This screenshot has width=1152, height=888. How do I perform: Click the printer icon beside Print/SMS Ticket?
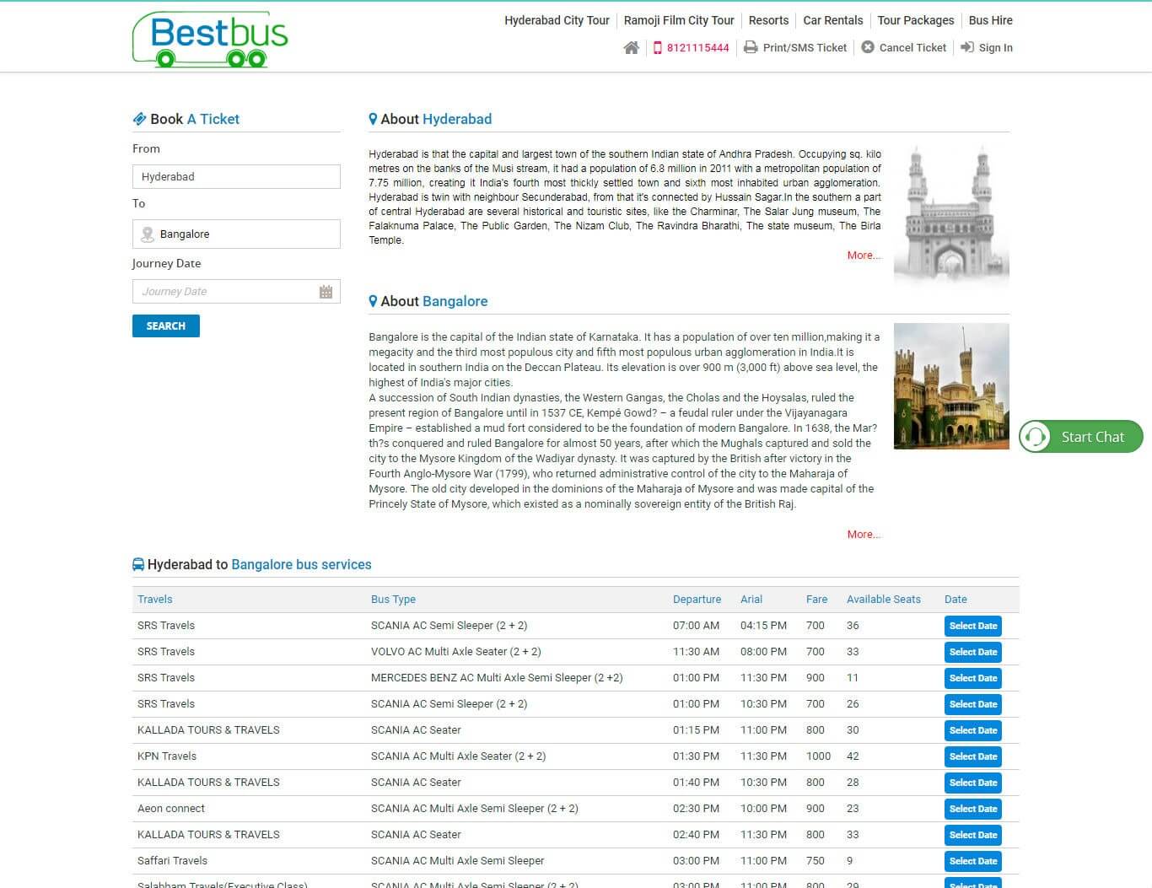751,48
